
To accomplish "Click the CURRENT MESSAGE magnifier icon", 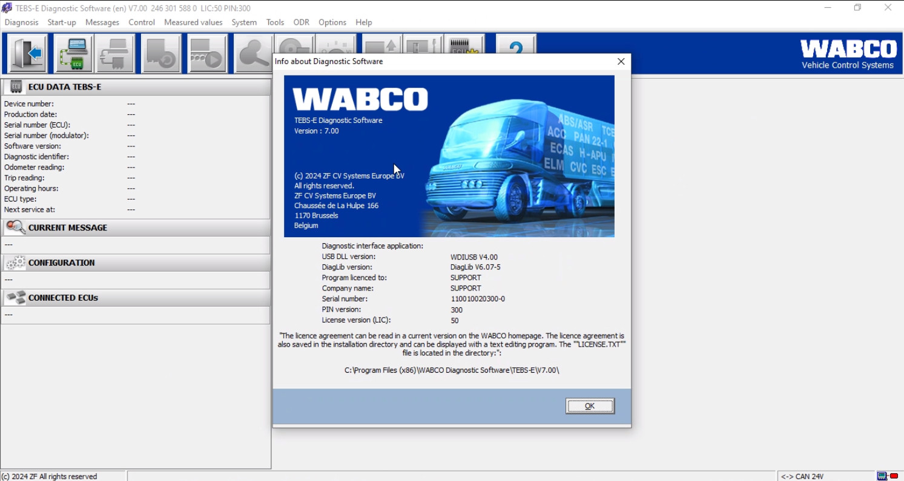I will coord(16,227).
